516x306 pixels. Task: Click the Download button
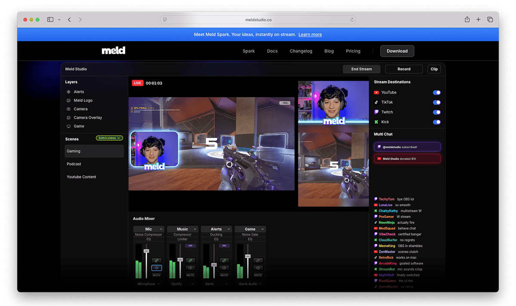click(397, 51)
